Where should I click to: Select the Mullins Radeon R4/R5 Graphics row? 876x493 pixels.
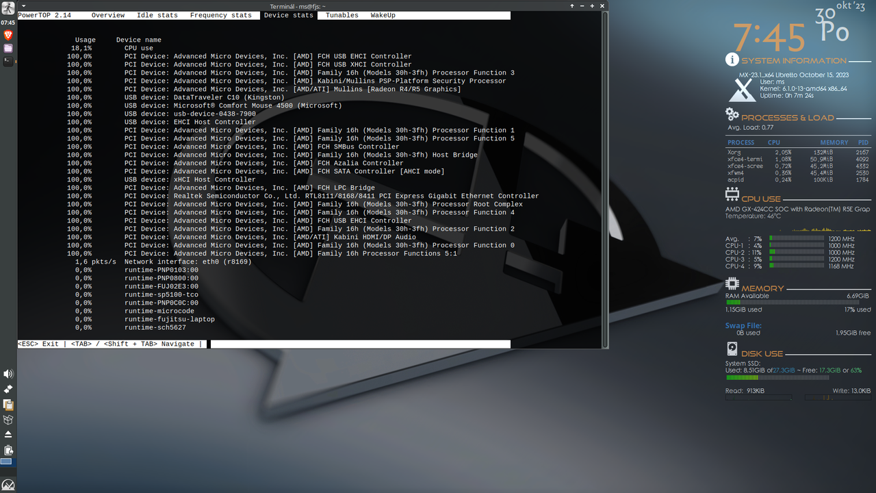tap(264, 89)
